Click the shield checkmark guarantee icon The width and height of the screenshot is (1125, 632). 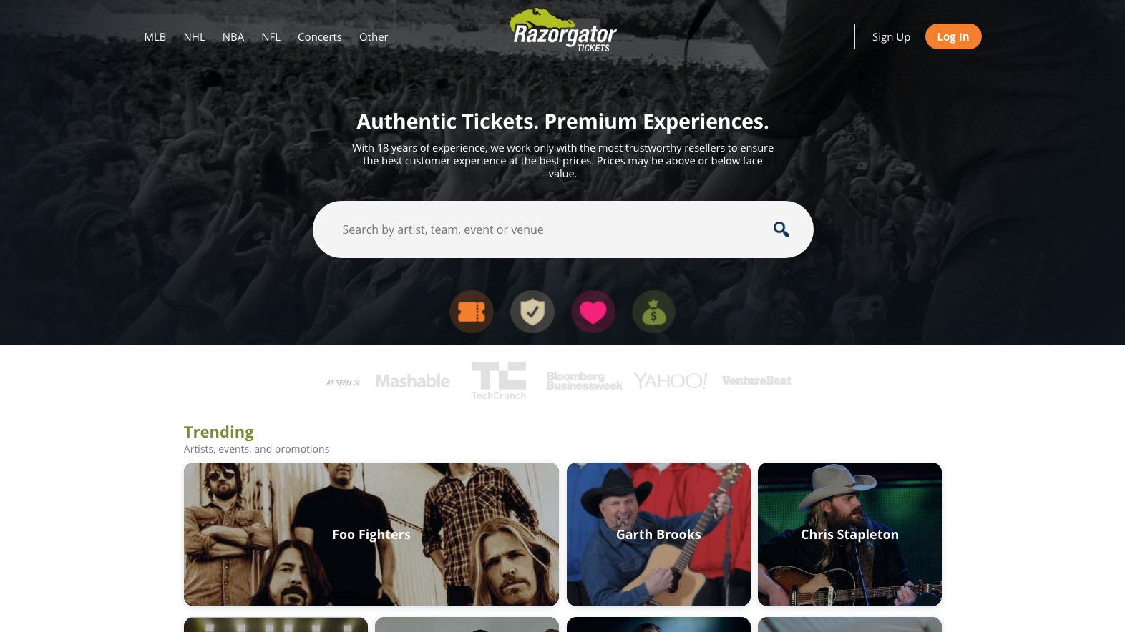click(532, 312)
